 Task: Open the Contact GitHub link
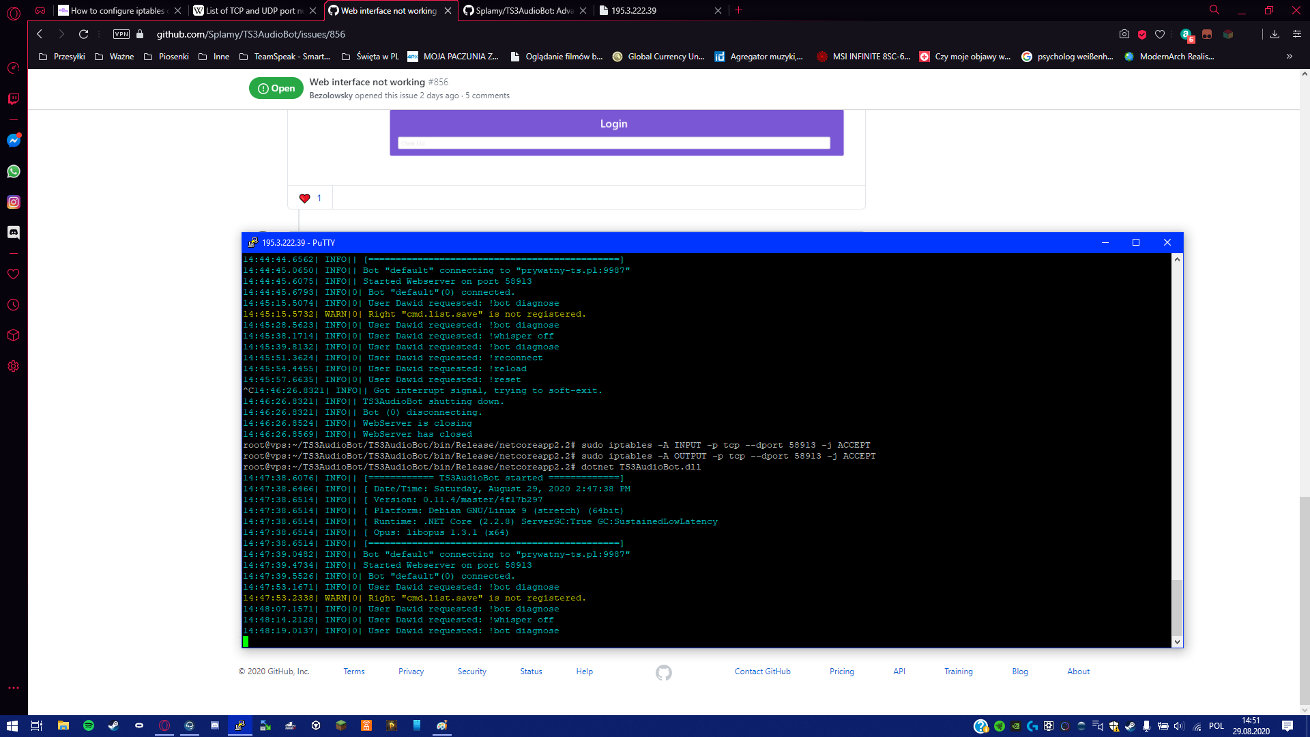762,671
